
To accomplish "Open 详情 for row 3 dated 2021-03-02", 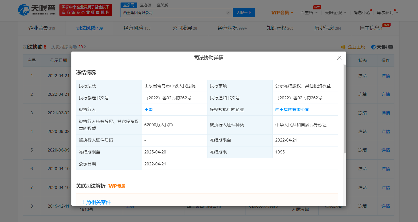I will [x=386, y=113].
